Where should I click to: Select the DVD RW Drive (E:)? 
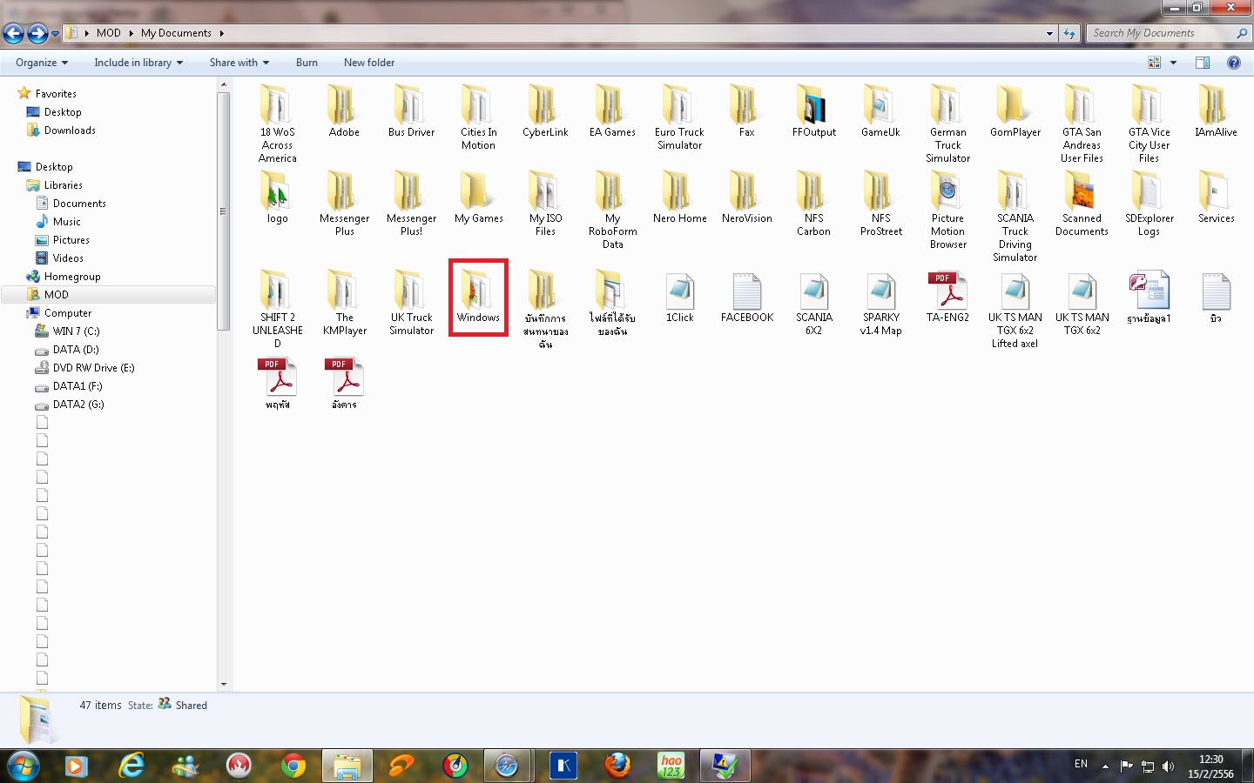pyautogui.click(x=93, y=368)
